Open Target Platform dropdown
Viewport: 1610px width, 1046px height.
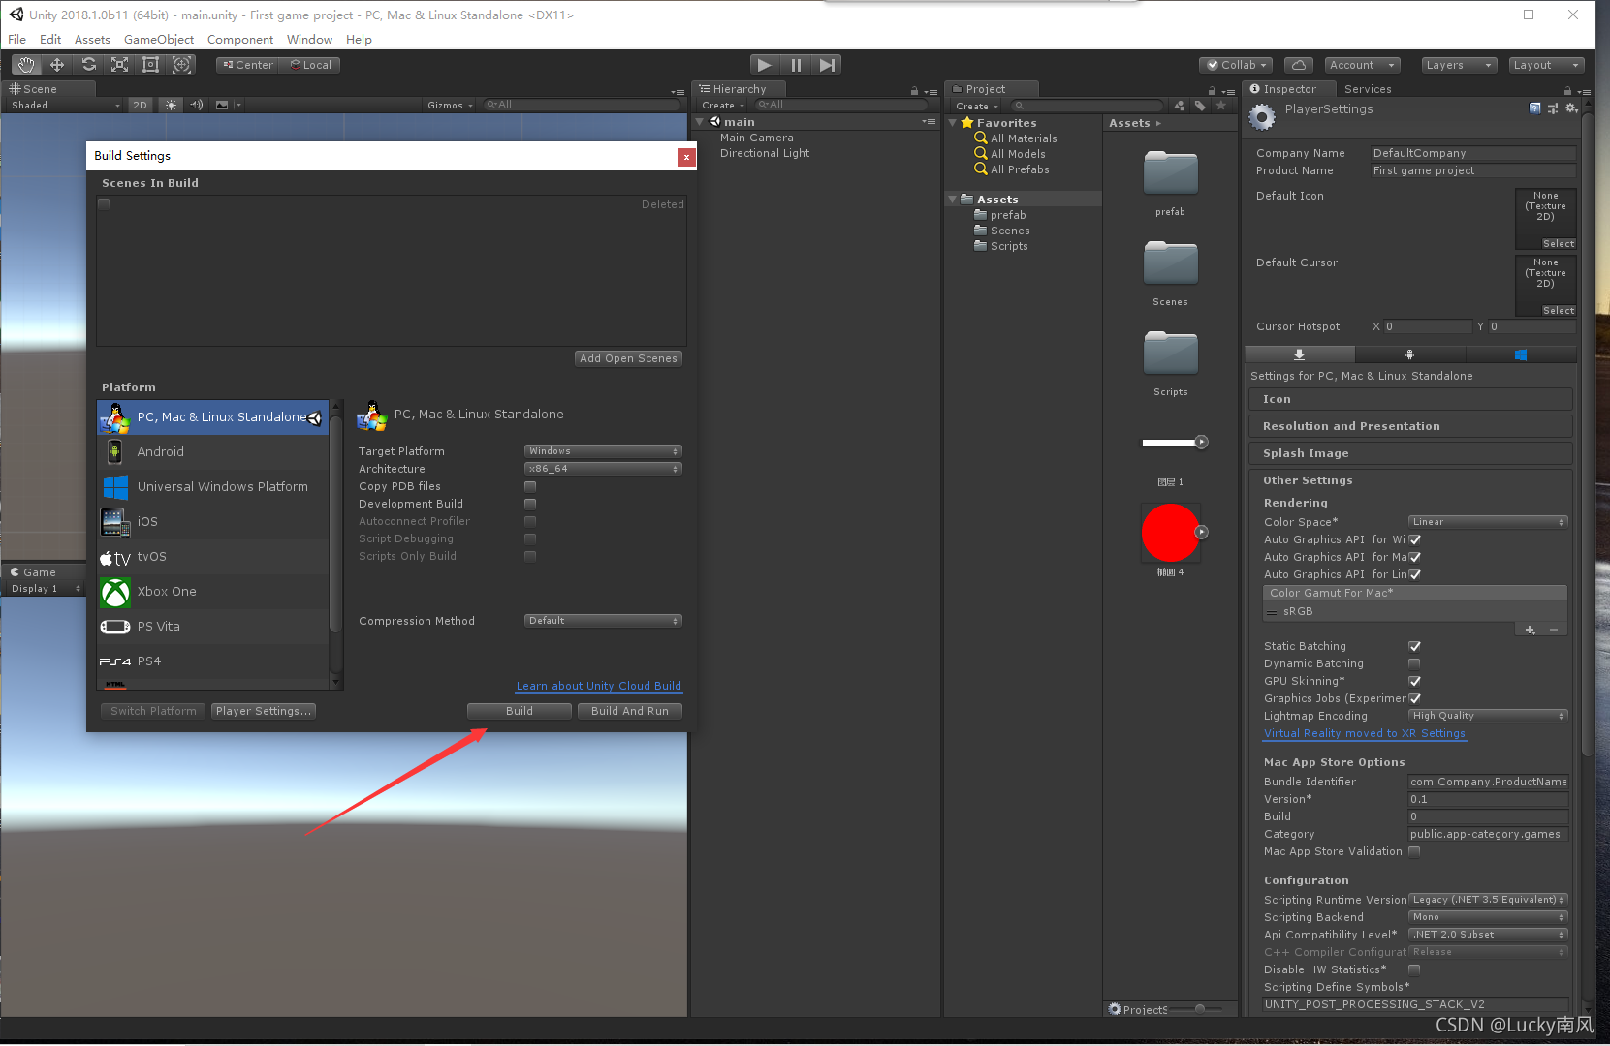[603, 451]
